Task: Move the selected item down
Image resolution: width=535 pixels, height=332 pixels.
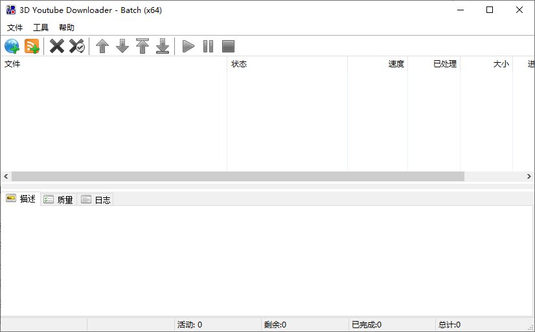Action: 122,46
